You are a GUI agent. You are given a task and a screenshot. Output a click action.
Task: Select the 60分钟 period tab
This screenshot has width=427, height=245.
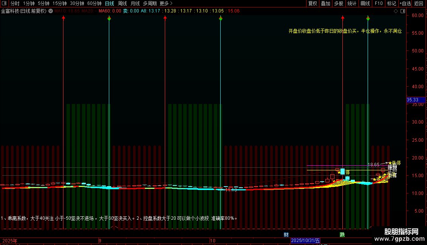coord(94,3)
